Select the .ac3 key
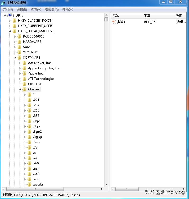Screen dimensions: 189x199 tap(36, 174)
